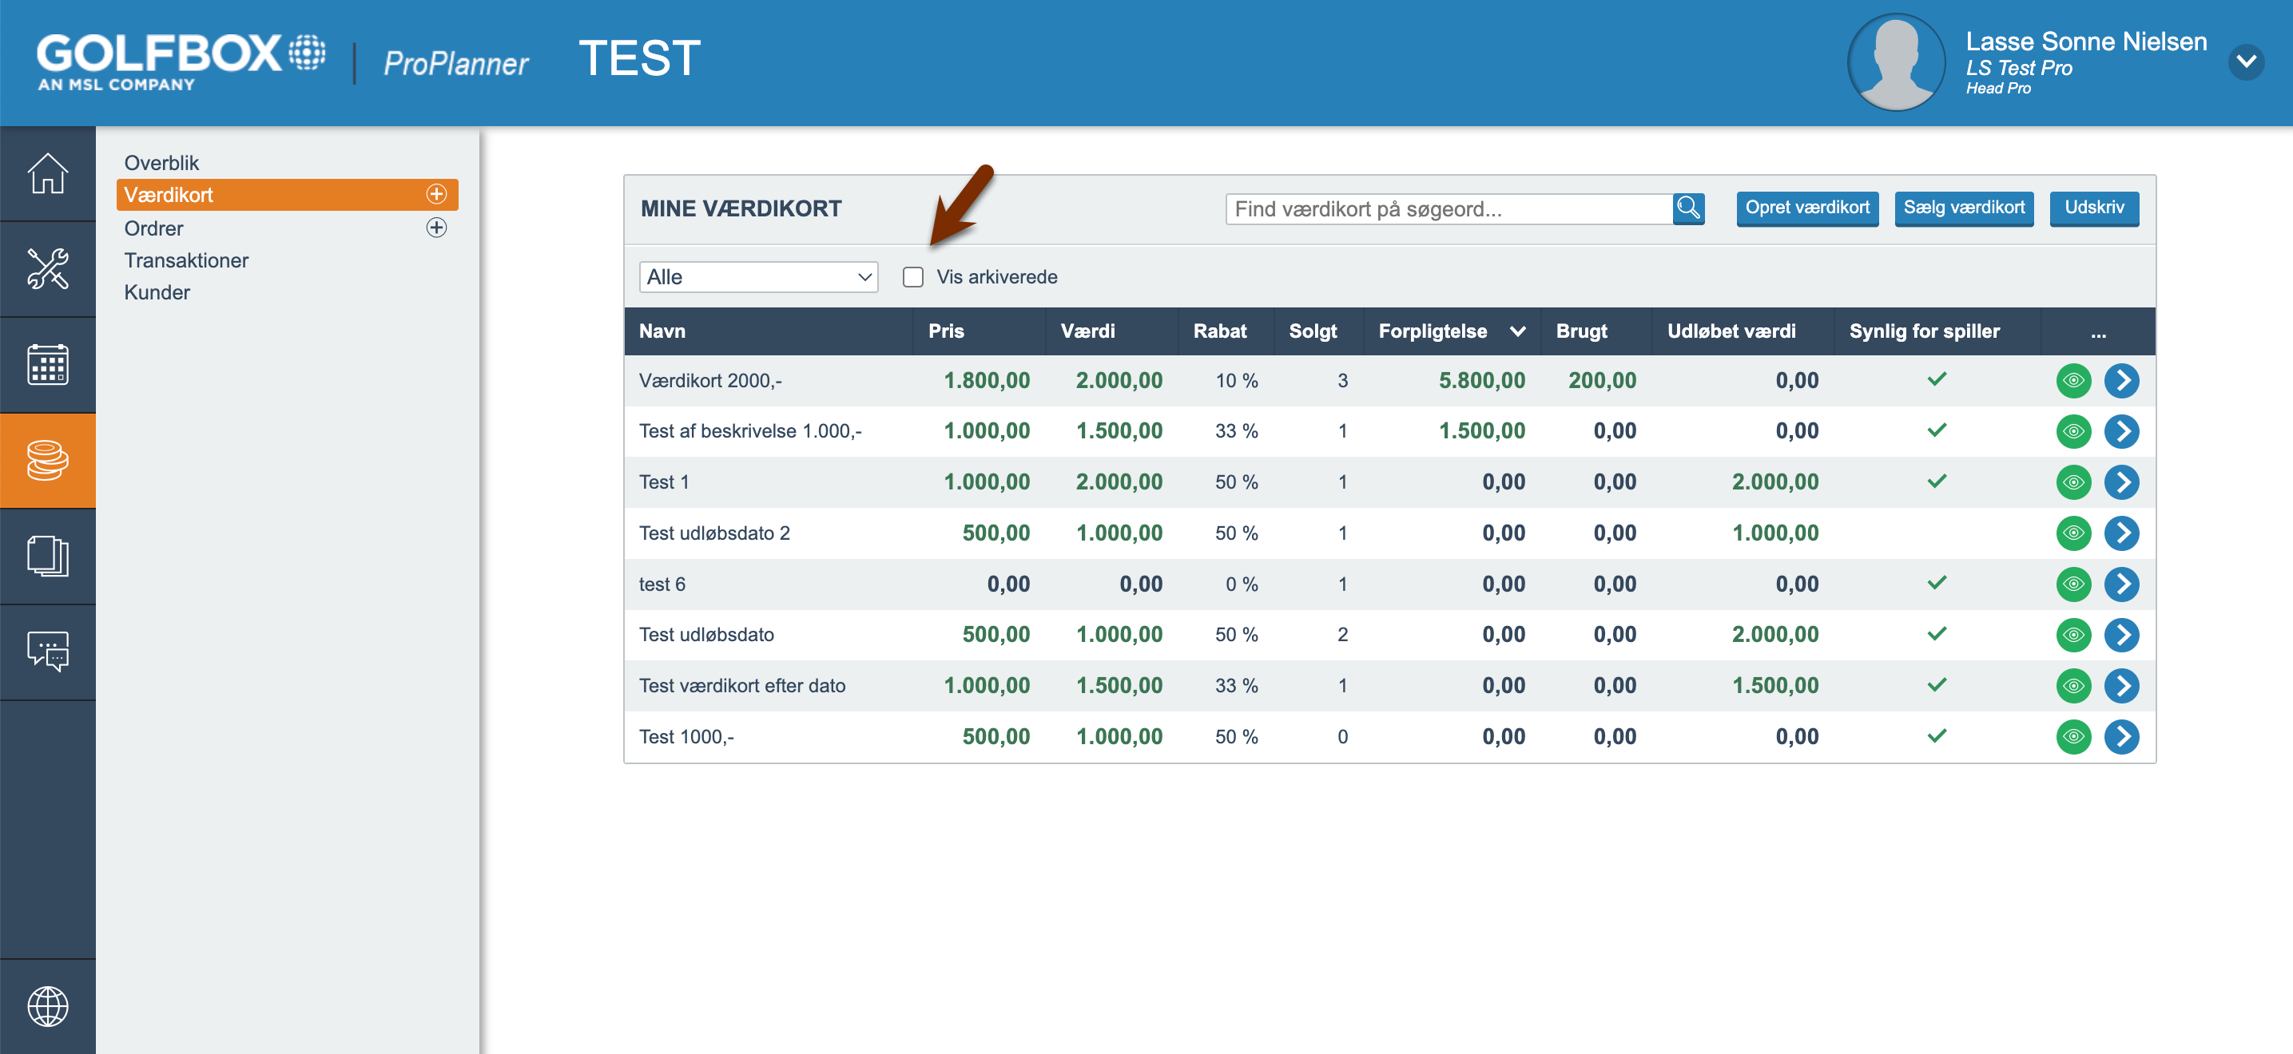The width and height of the screenshot is (2293, 1054).
Task: Toggle eye visibility for Værdikort 2000,-
Action: 2072,381
